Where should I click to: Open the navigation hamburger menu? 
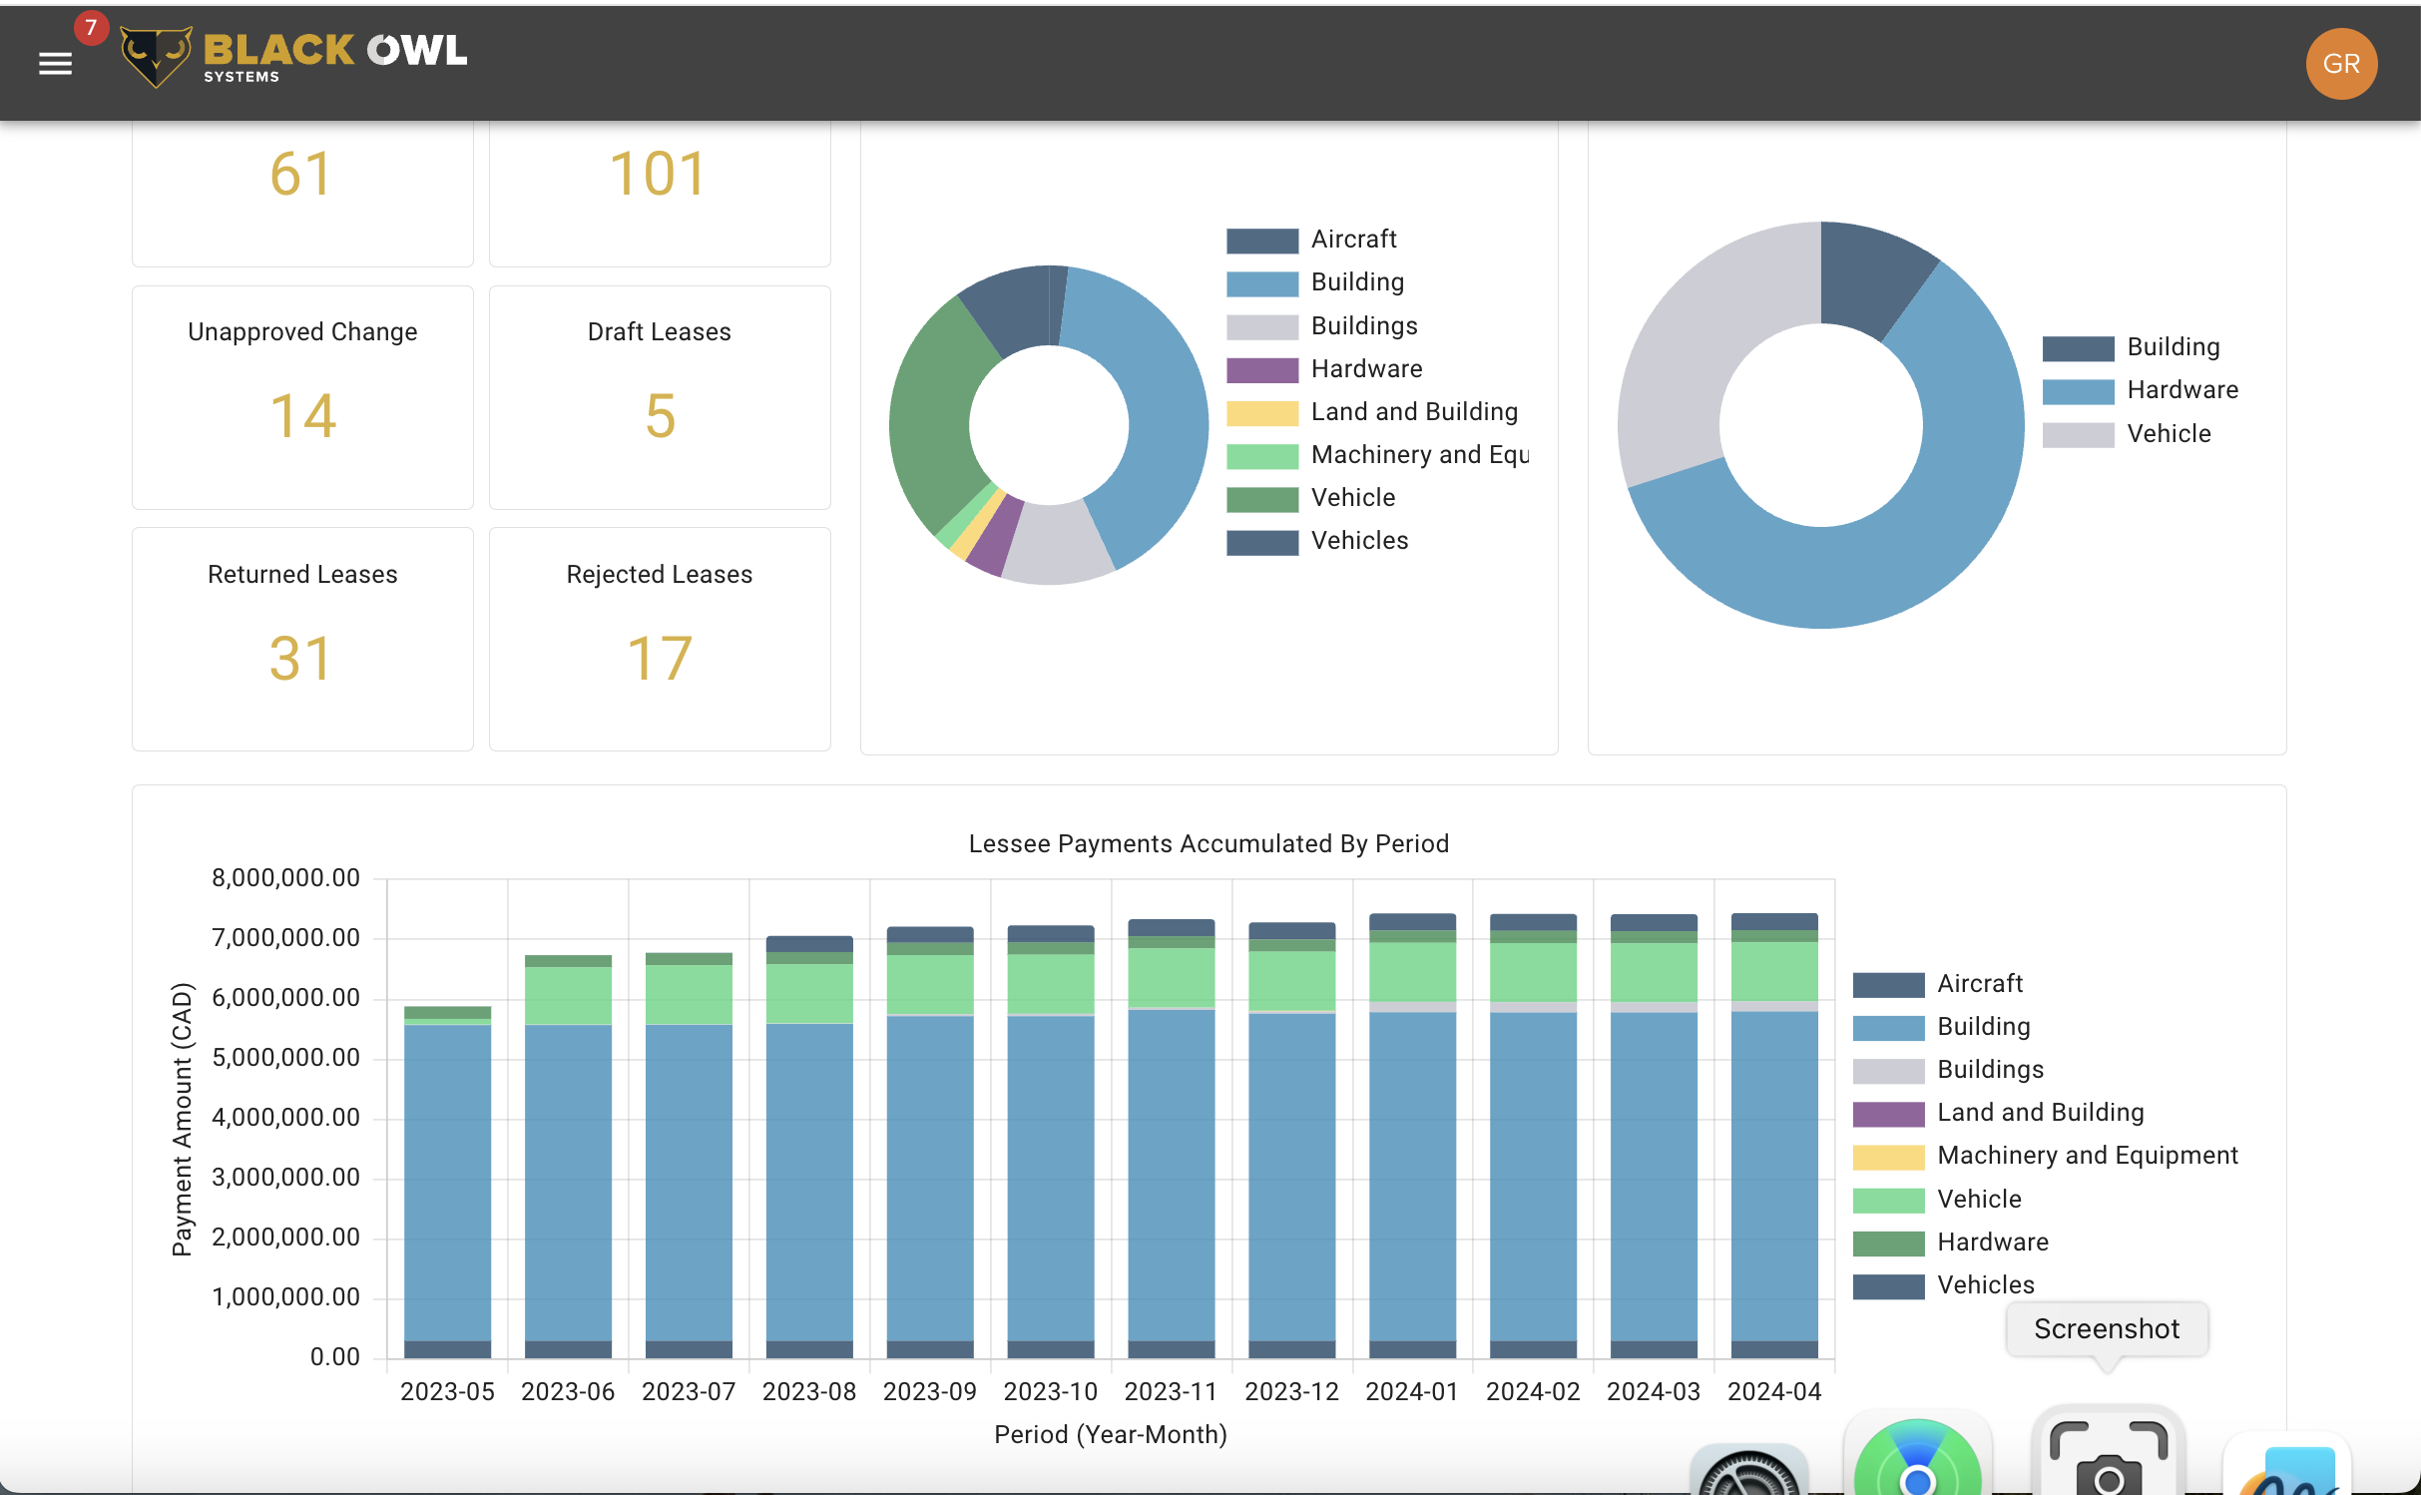click(55, 63)
